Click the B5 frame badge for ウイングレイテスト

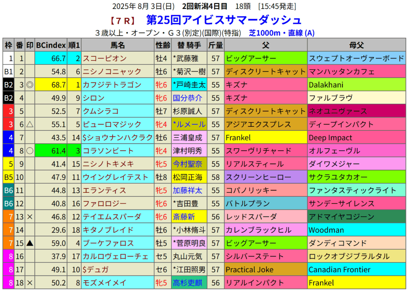tap(8, 177)
